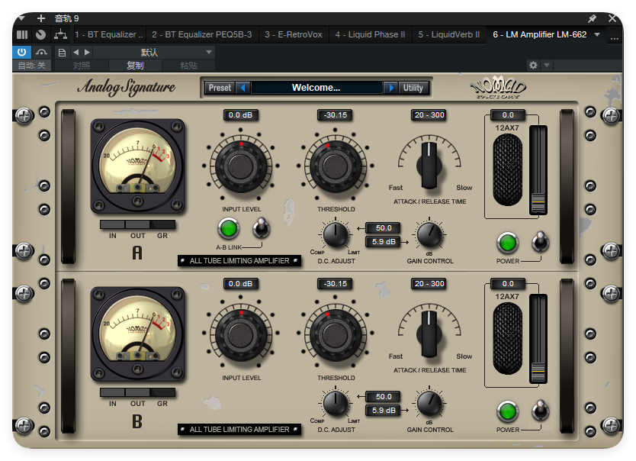Click the mixer channel view icon
The image size is (636, 461).
pyautogui.click(x=22, y=34)
